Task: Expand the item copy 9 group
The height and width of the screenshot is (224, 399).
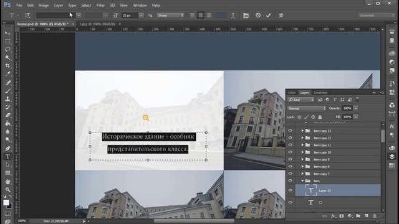Action: (x=302, y=159)
